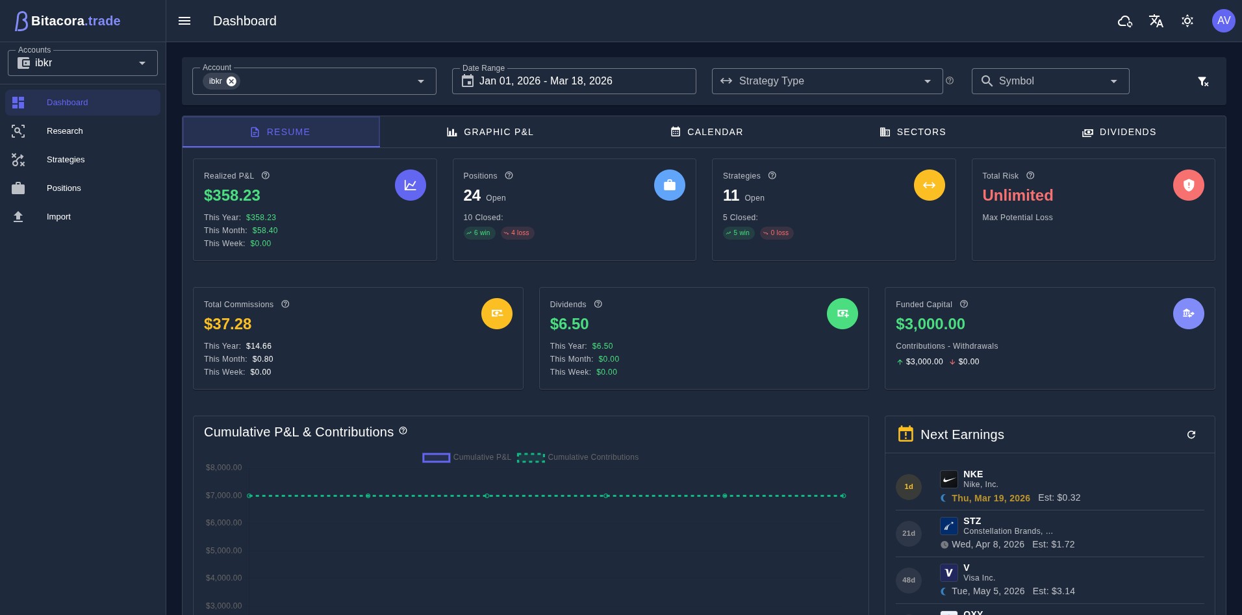The height and width of the screenshot is (615, 1242).
Task: Hide the Cumulative P&L series in the legend
Action: point(466,457)
